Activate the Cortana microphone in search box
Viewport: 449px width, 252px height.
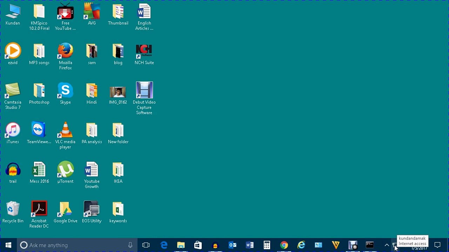(x=130, y=245)
